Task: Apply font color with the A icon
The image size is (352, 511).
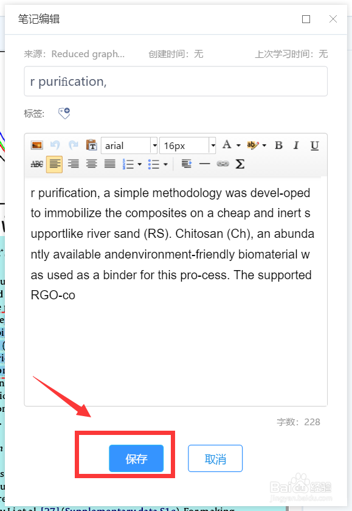Action: [227, 145]
